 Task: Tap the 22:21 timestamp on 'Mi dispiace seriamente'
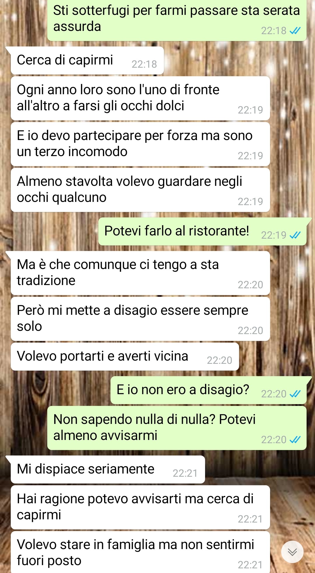click(x=185, y=473)
